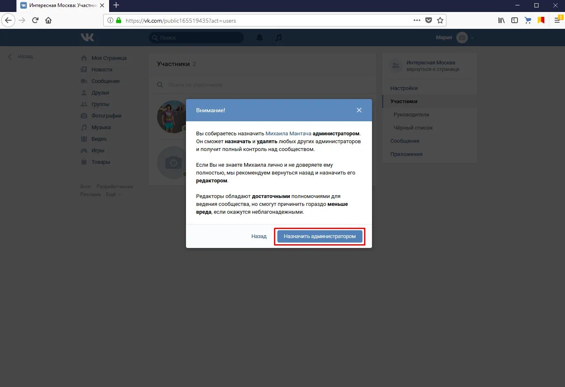Open the VK music player icon
The width and height of the screenshot is (565, 387).
(x=279, y=38)
